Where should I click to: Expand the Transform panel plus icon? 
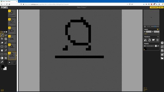158,37
